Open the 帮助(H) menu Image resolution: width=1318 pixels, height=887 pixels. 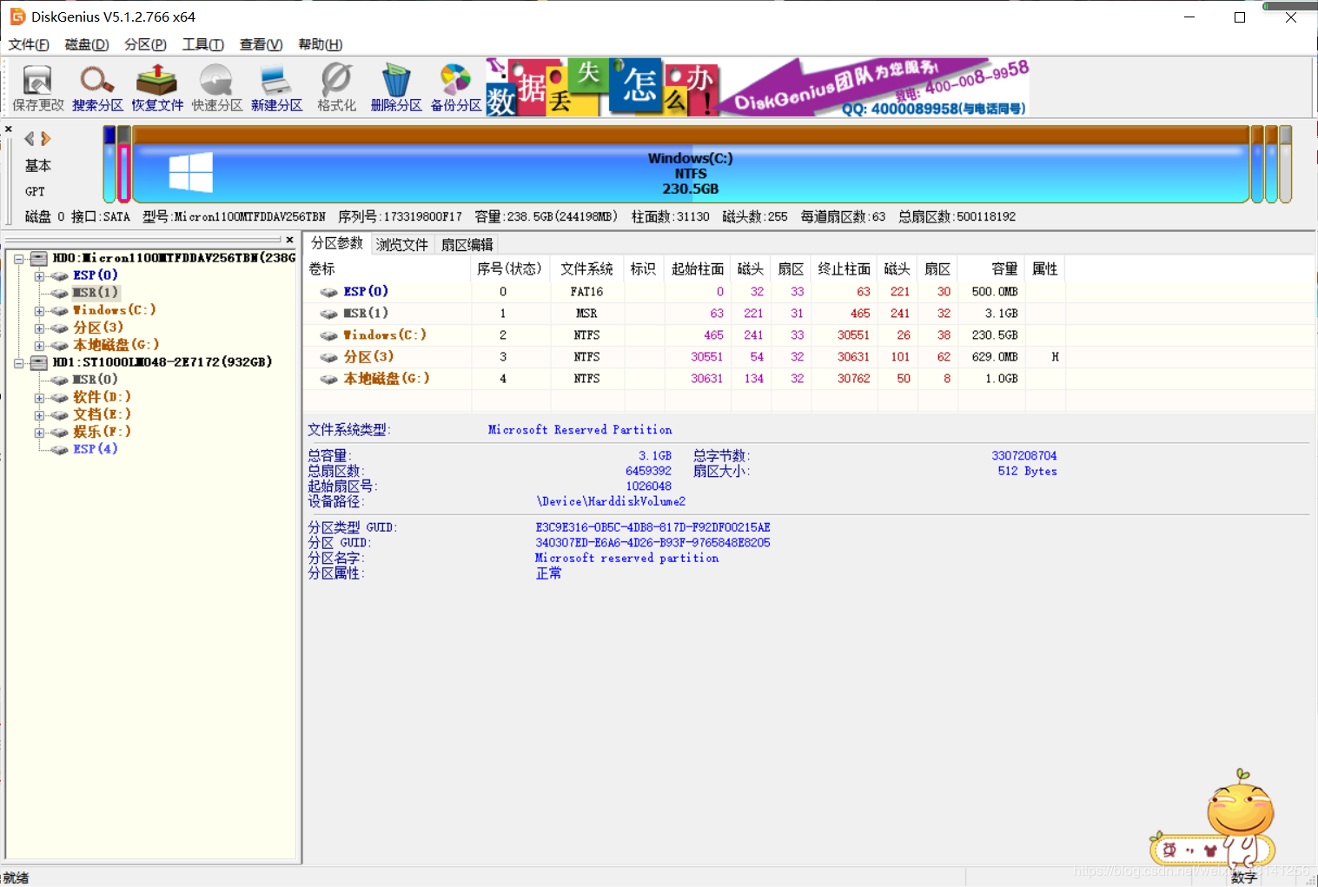320,44
